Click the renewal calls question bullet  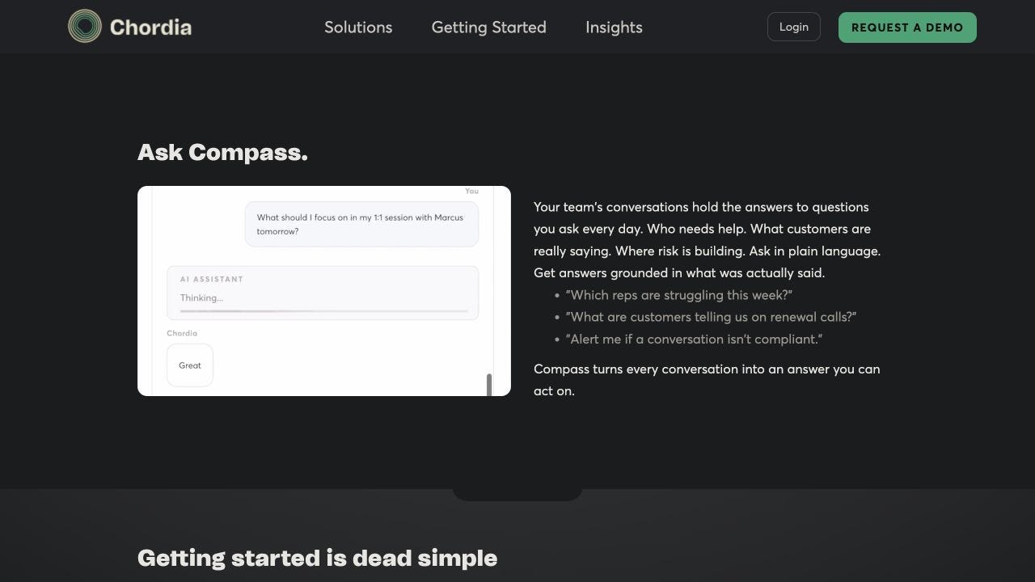coord(712,317)
